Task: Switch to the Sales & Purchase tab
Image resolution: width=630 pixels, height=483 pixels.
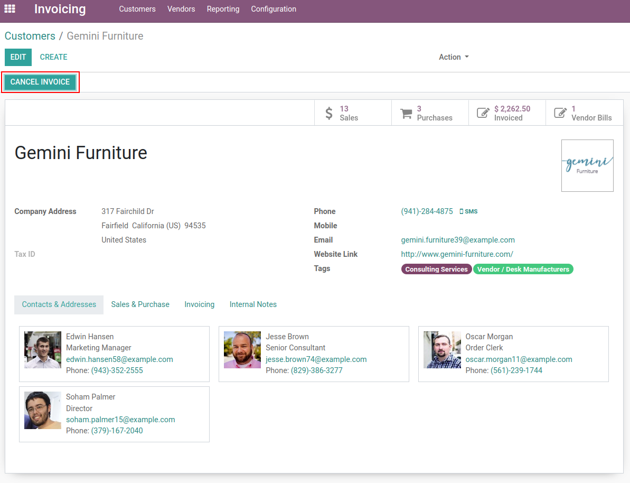Action: point(140,304)
